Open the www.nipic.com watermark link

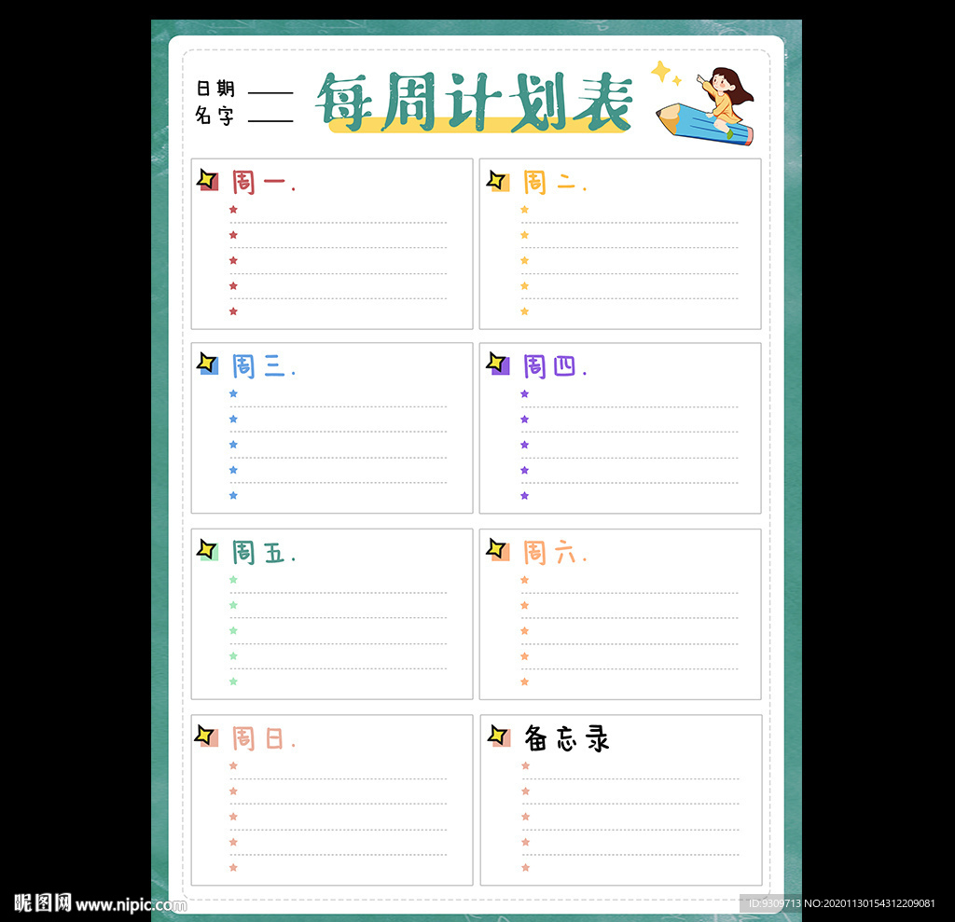[x=131, y=904]
